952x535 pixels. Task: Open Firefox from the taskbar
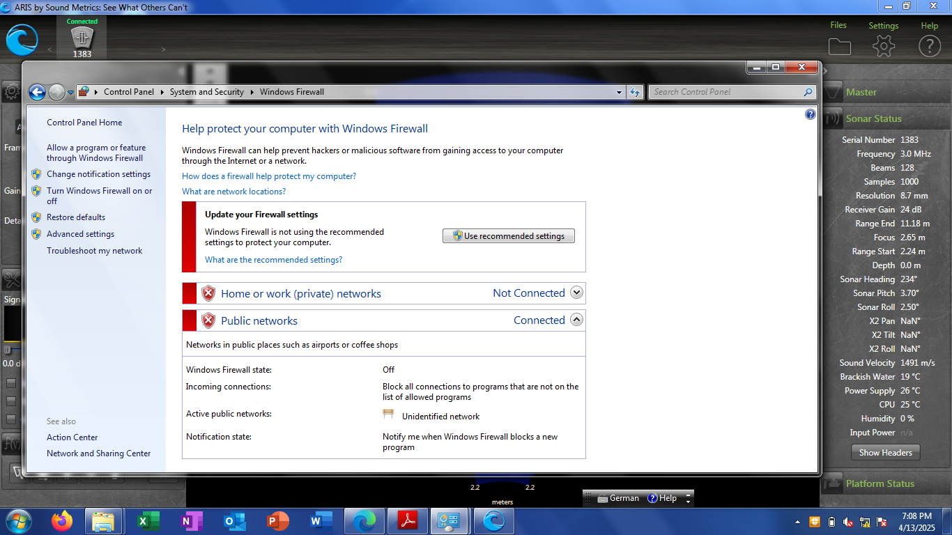(62, 521)
